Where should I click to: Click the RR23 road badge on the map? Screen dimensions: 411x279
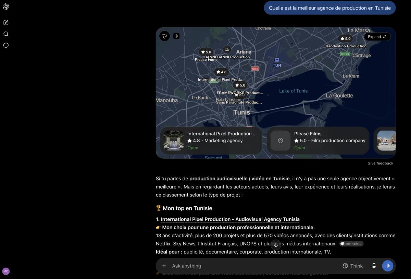345,54
